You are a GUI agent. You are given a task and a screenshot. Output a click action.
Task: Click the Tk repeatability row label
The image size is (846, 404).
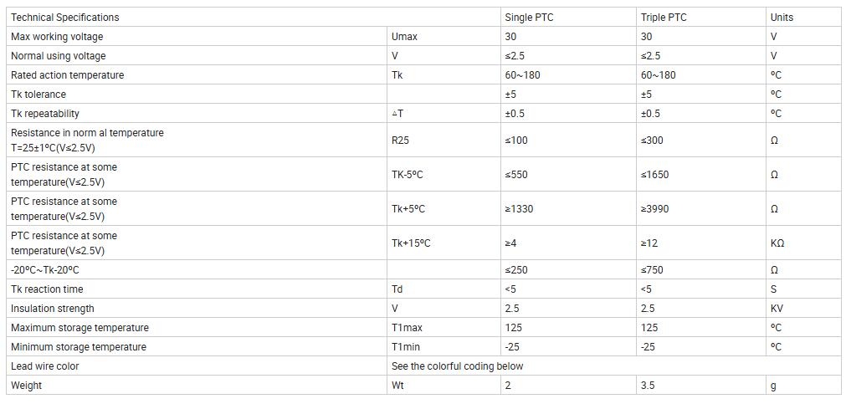pos(45,114)
